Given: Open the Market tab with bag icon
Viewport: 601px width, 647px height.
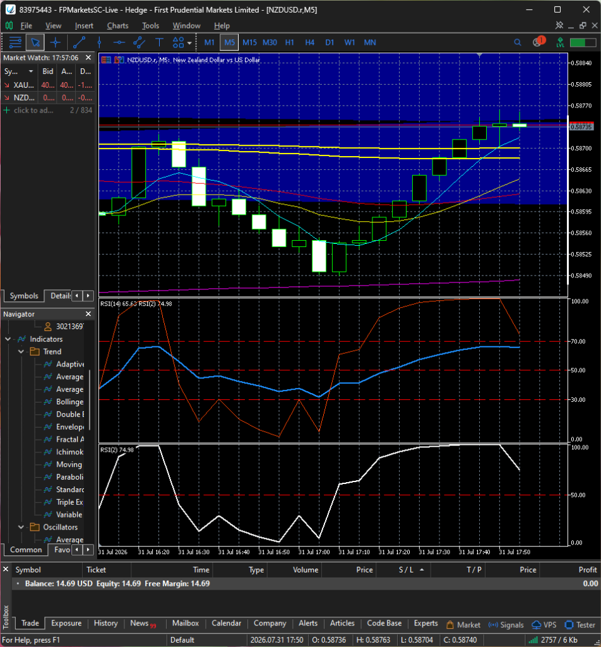Looking at the screenshot, I should click(463, 625).
